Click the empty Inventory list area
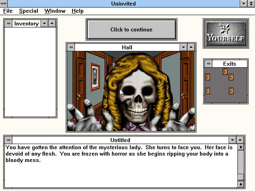 point(30,72)
